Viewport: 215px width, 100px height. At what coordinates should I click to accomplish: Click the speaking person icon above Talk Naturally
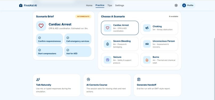(x=38, y=79)
